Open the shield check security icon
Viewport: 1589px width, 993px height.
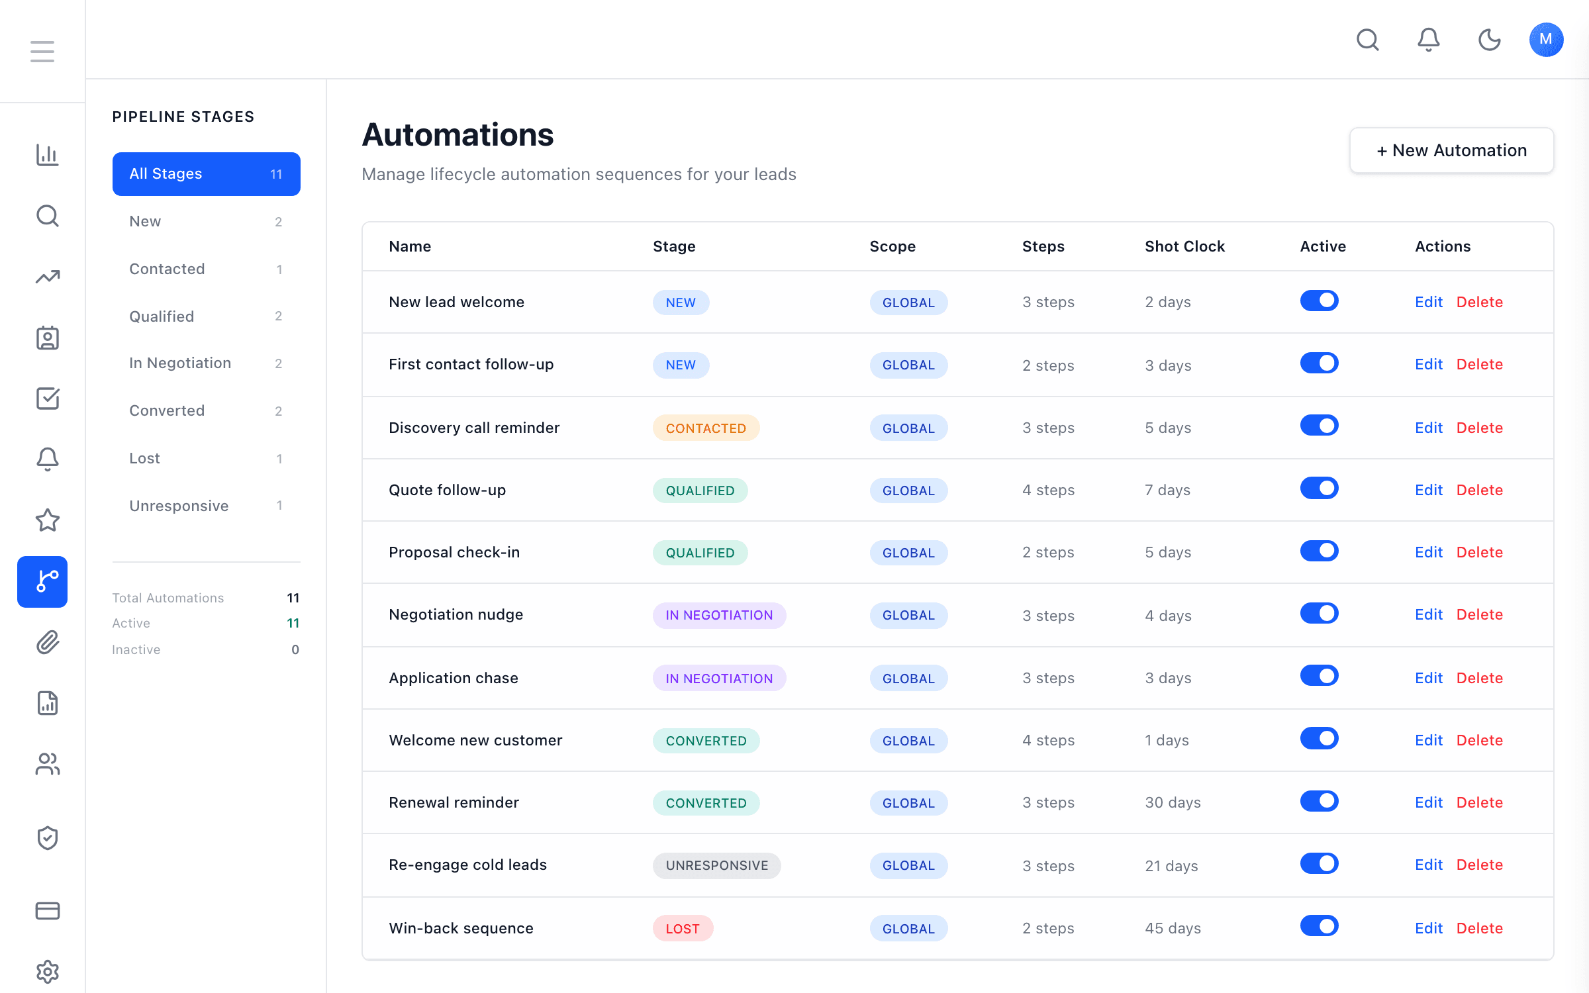point(47,838)
